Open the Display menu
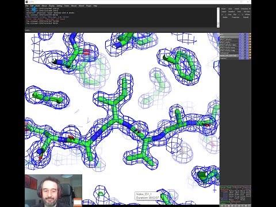276x207 pixels. tap(52, 6)
